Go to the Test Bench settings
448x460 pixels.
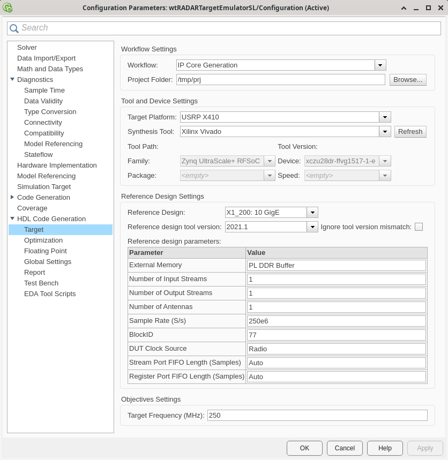tap(41, 283)
